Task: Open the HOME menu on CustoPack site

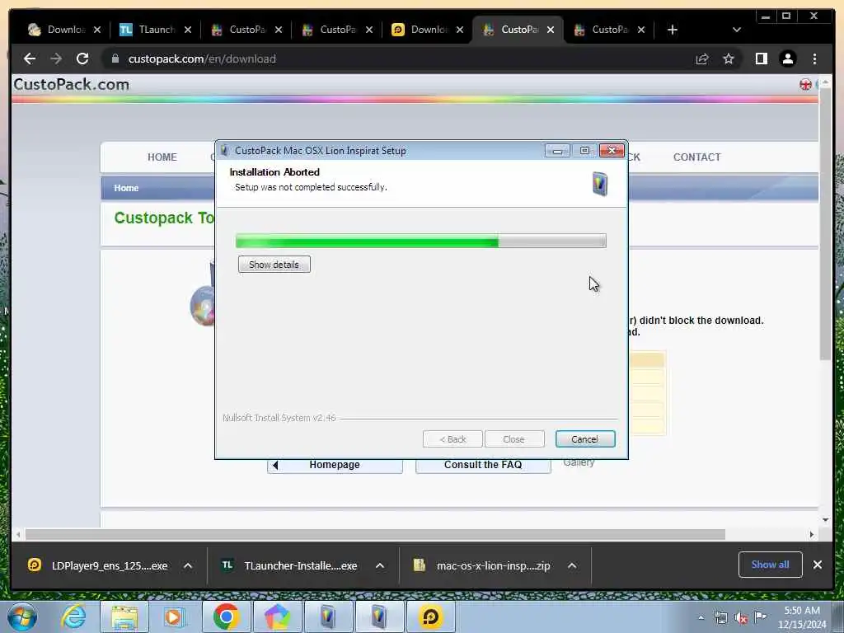Action: click(x=162, y=157)
